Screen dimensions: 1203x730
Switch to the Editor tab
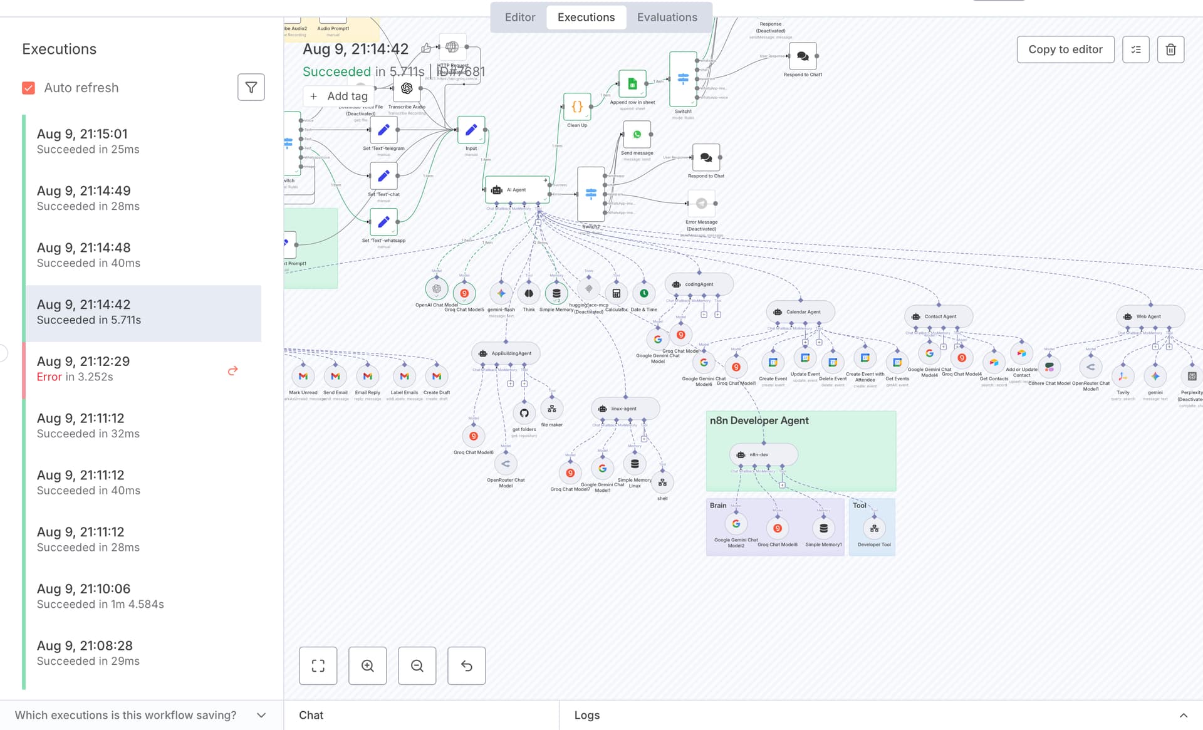pos(520,17)
